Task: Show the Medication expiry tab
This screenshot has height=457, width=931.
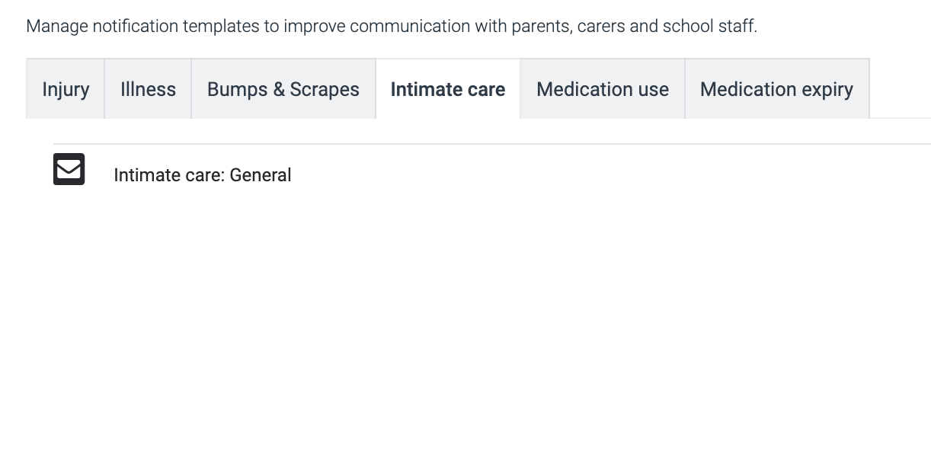Action: (776, 89)
